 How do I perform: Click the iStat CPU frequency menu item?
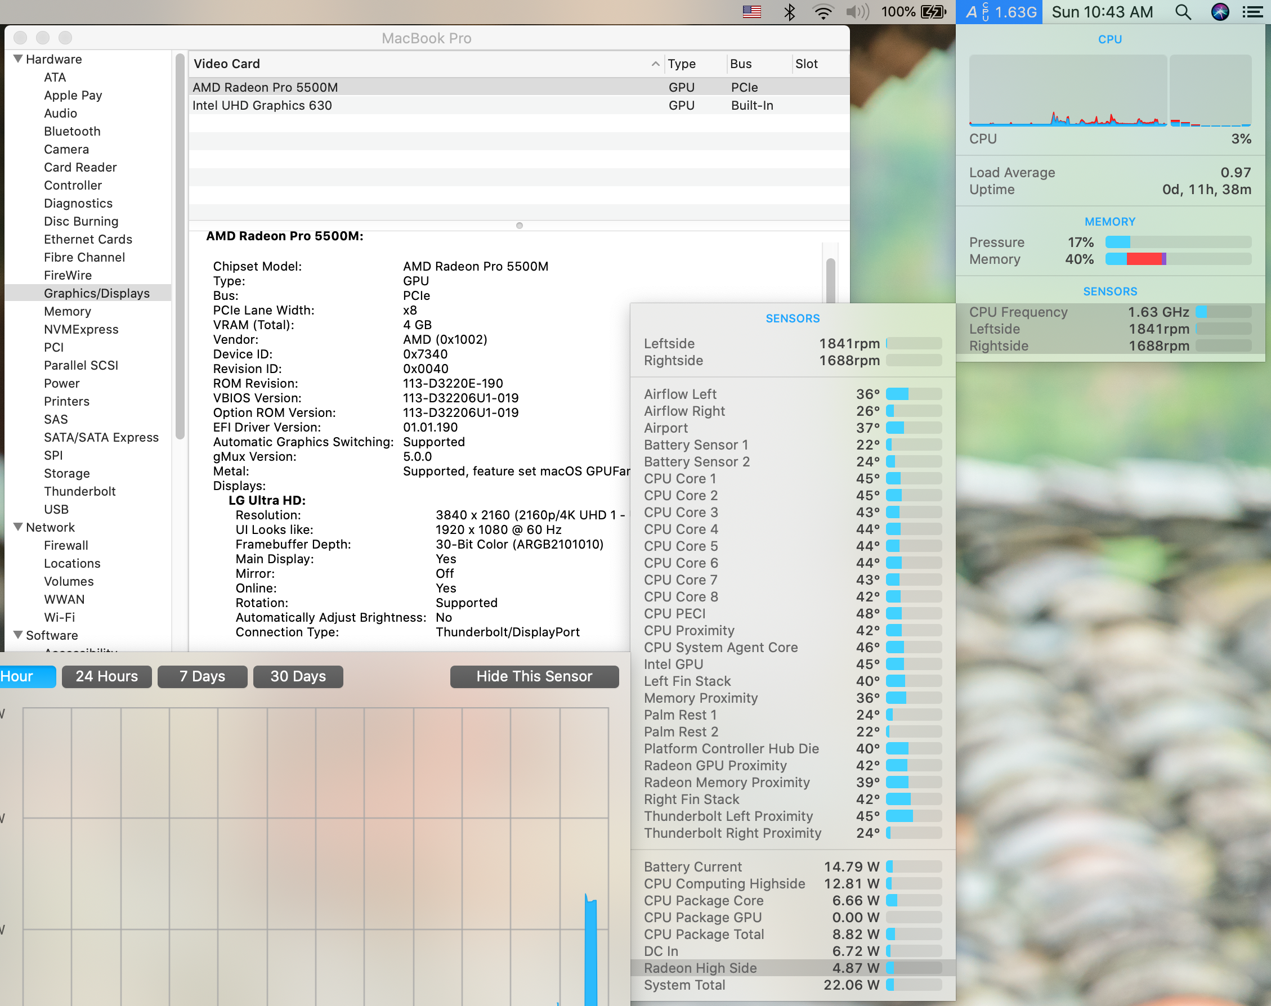[999, 12]
